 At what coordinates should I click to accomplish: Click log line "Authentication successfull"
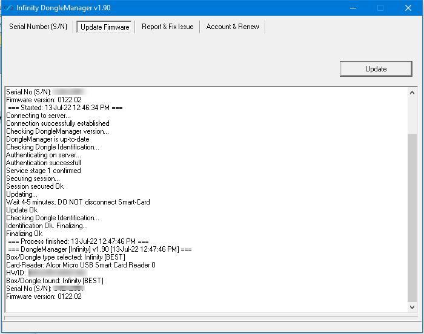pyautogui.click(x=43, y=163)
